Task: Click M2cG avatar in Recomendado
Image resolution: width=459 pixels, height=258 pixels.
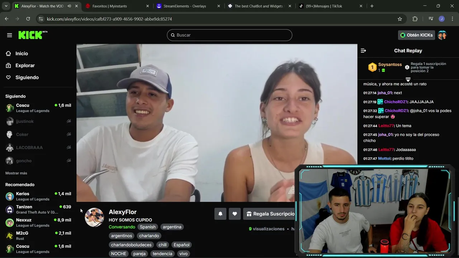Action: click(10, 236)
